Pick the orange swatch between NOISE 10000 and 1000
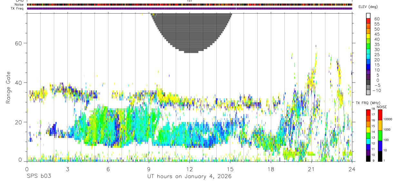 coord(380,125)
